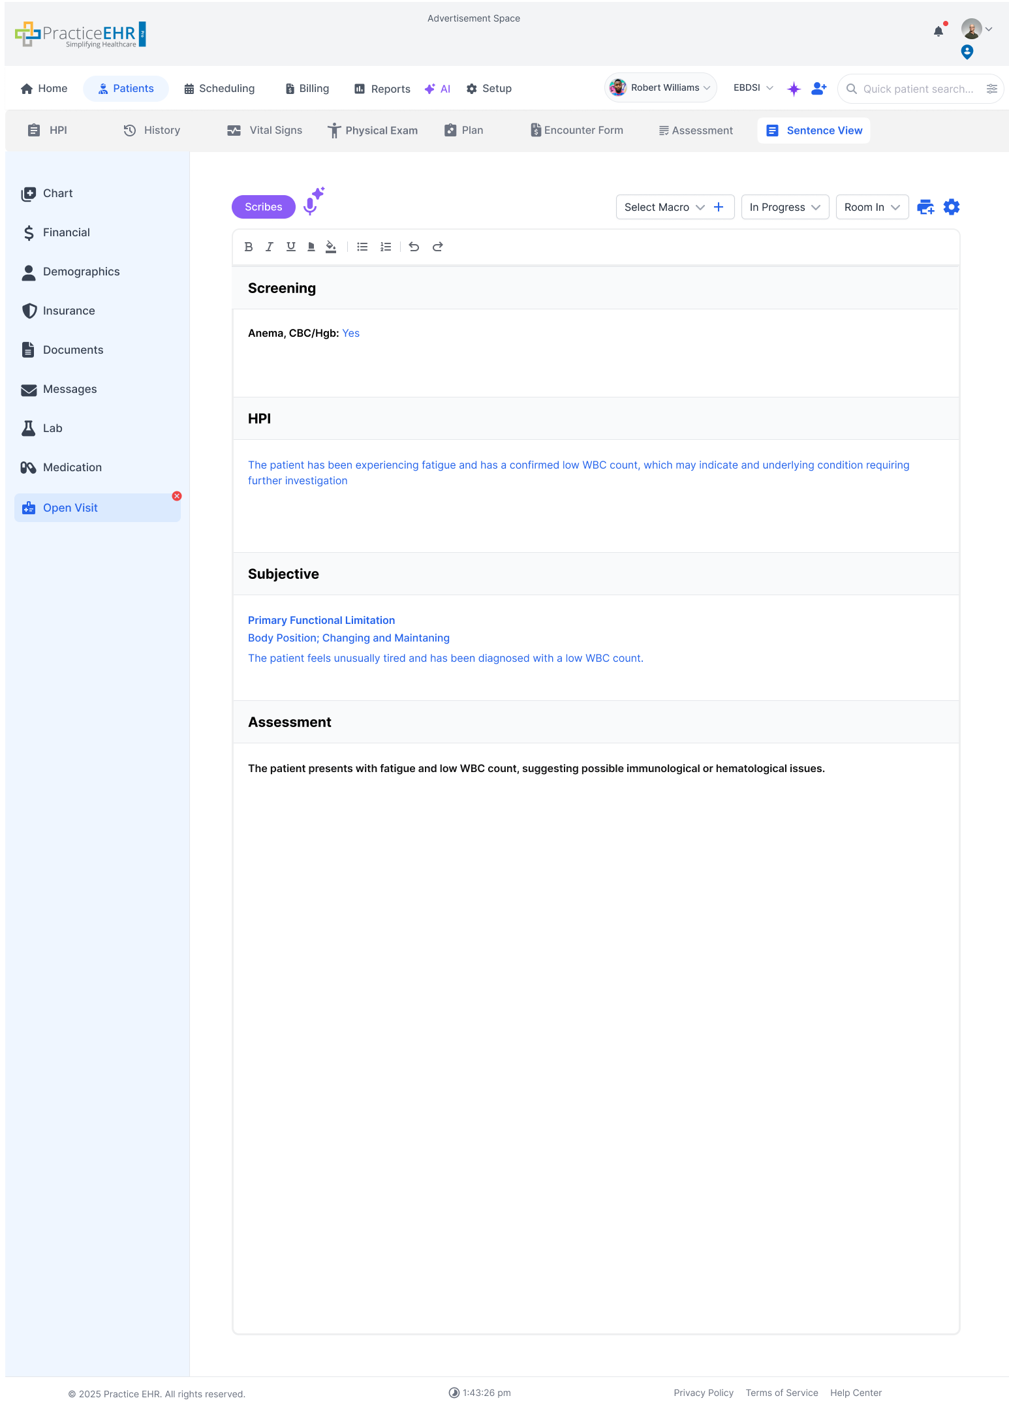
Task: Click the location pin icon
Action: click(x=967, y=52)
